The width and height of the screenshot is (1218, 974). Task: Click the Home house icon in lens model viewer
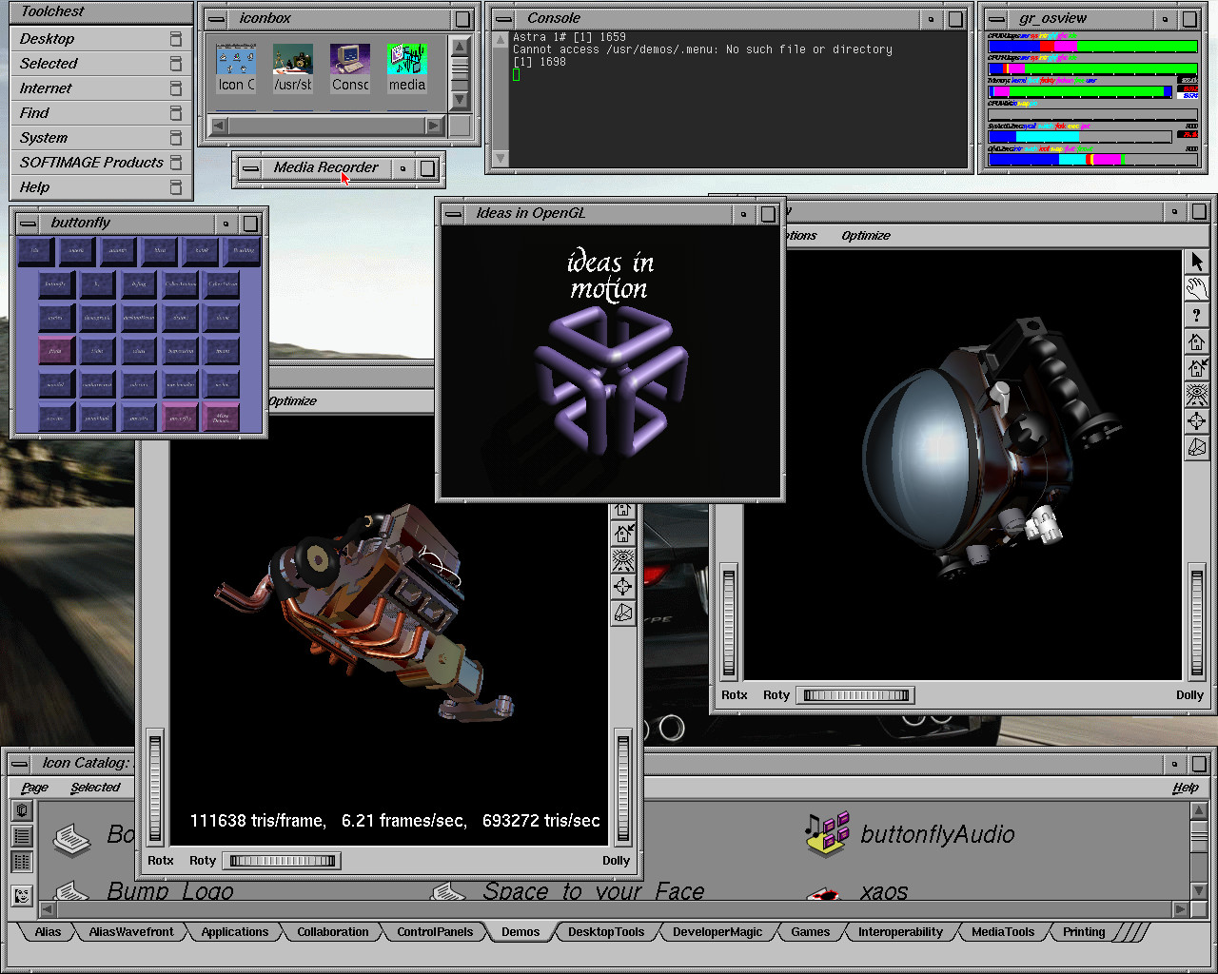1197,341
